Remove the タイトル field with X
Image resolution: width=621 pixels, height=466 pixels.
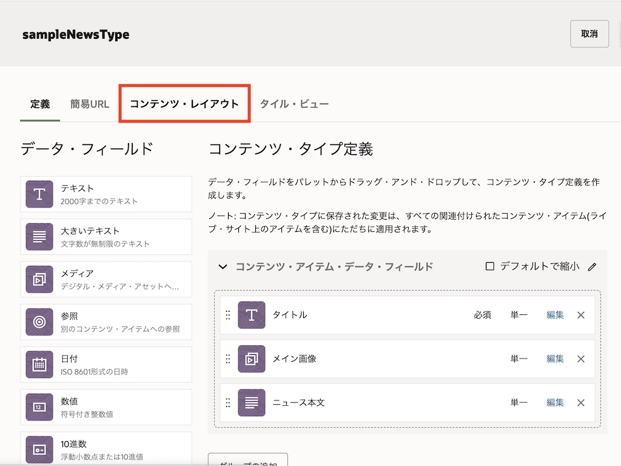pos(580,315)
